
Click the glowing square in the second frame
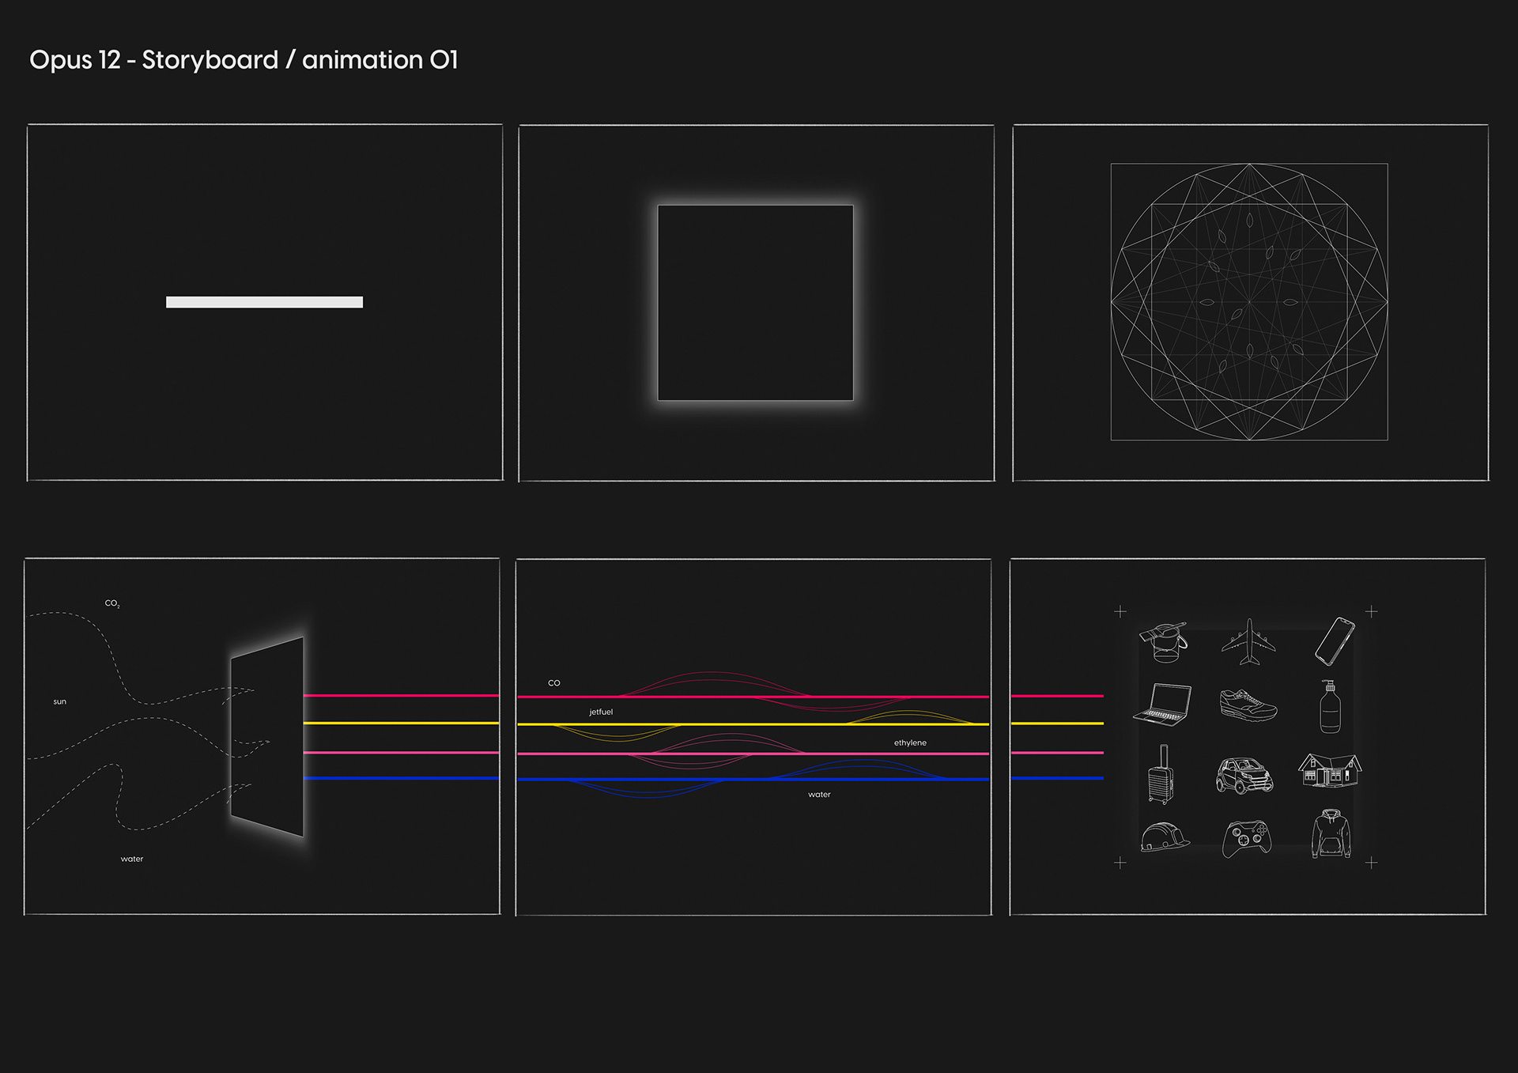(755, 303)
